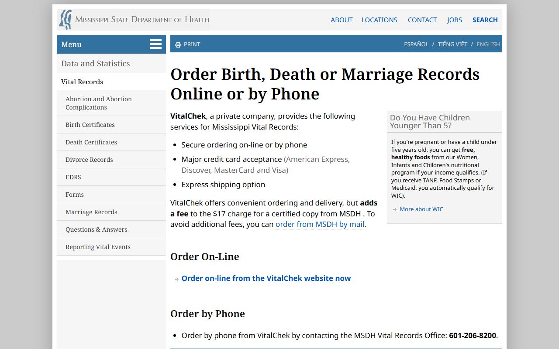
Task: Open the CONTACT page
Action: click(422, 20)
